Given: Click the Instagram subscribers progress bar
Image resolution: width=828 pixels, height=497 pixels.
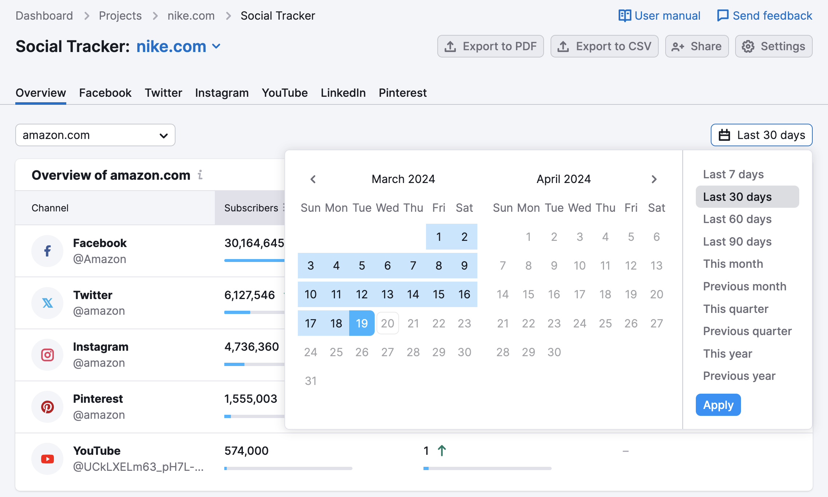Looking at the screenshot, I should click(x=254, y=365).
